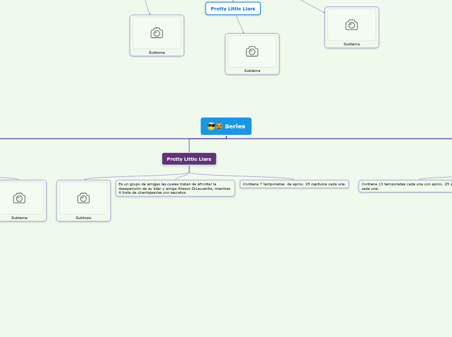Viewport: 452px width, 337px height.
Task: Click the 'Subtema' label in top-left node
Action: [x=156, y=52]
